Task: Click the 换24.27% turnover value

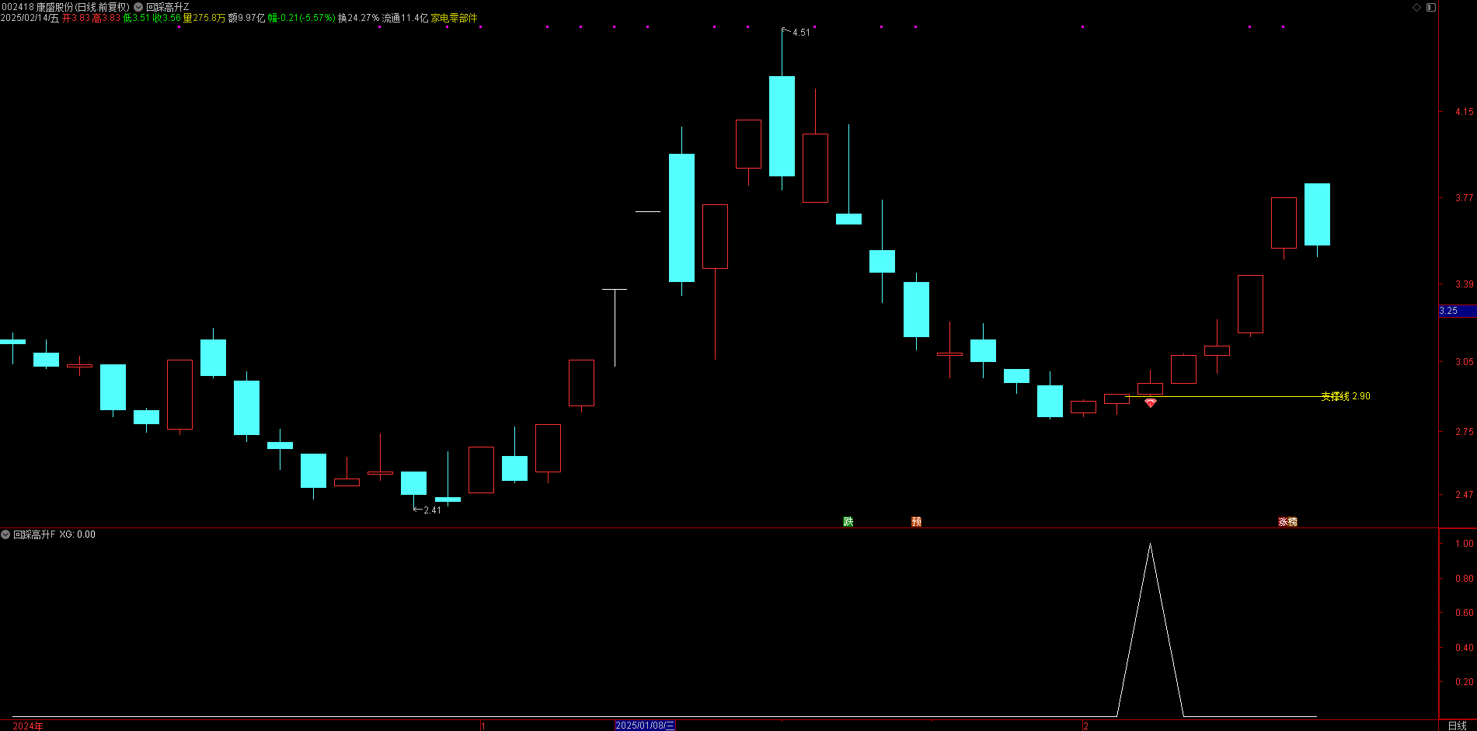Action: 358,18
